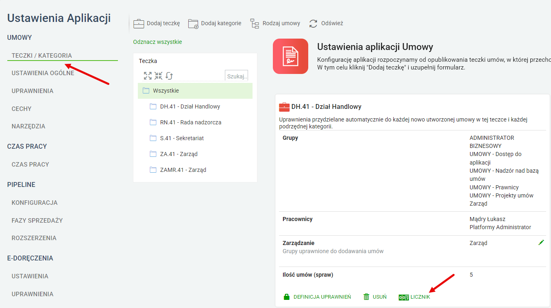
Task: Click the Pracownicy row label
Action: point(298,219)
